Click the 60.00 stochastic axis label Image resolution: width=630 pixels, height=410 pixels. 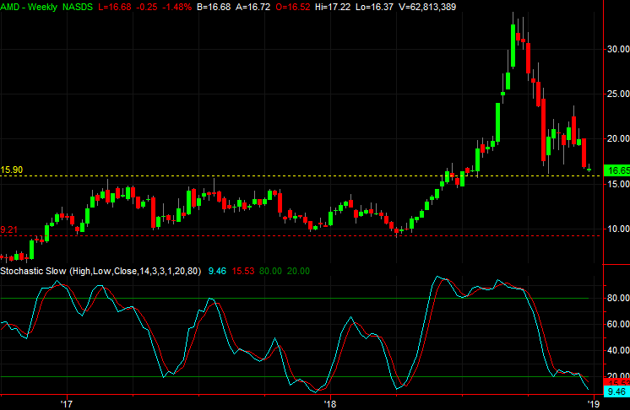pos(617,324)
